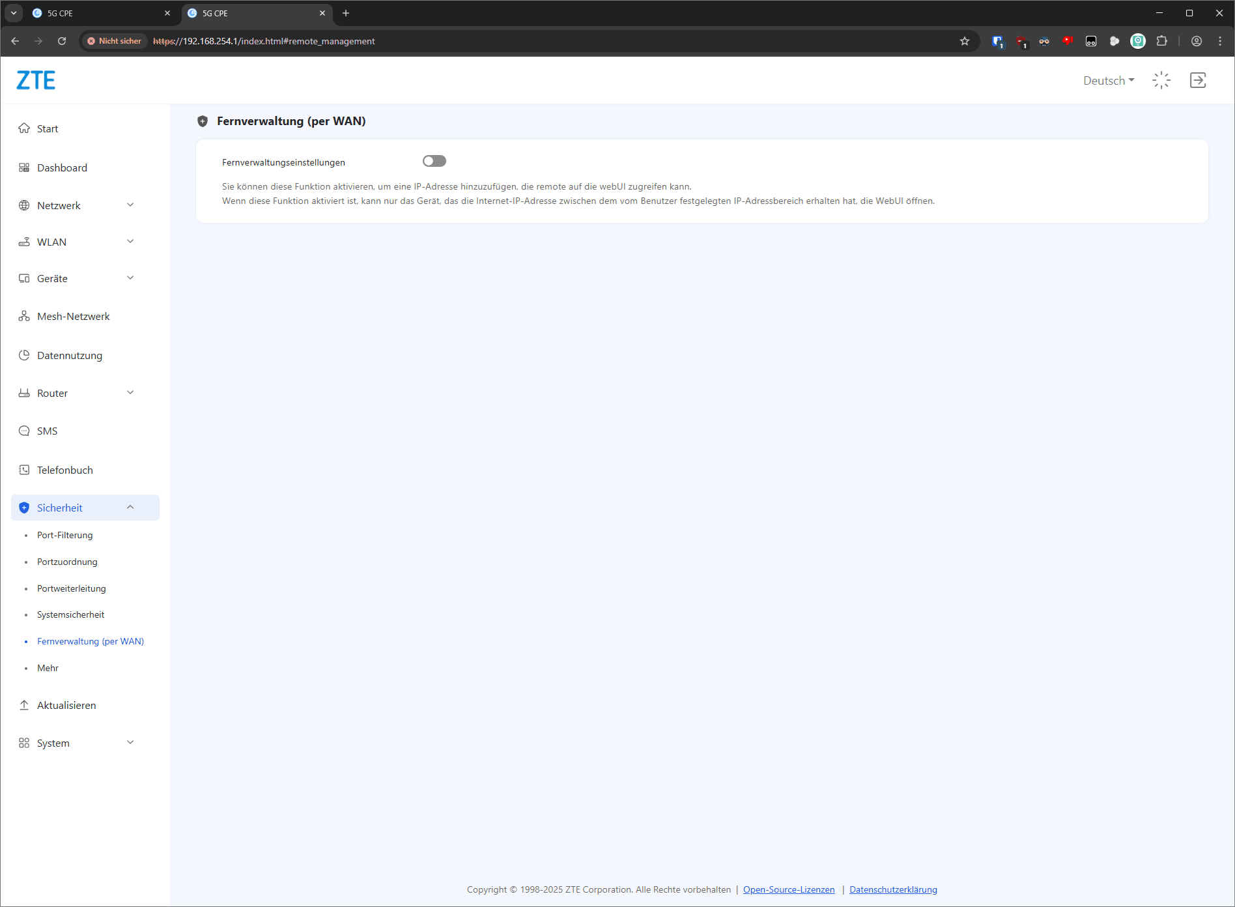1235x907 pixels.
Task: Click the browser address bar URL
Action: point(264,41)
